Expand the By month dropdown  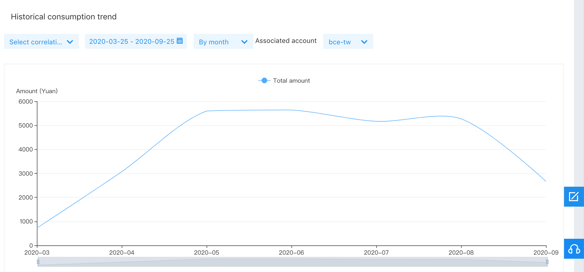[223, 42]
